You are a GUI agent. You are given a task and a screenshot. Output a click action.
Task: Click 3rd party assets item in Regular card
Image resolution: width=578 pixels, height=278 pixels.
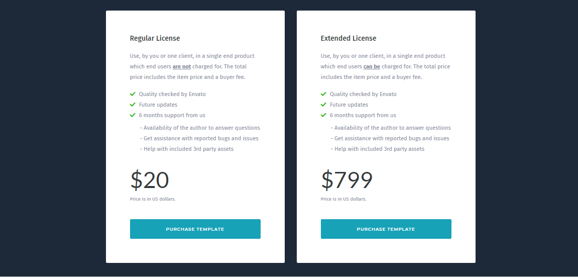(187, 149)
